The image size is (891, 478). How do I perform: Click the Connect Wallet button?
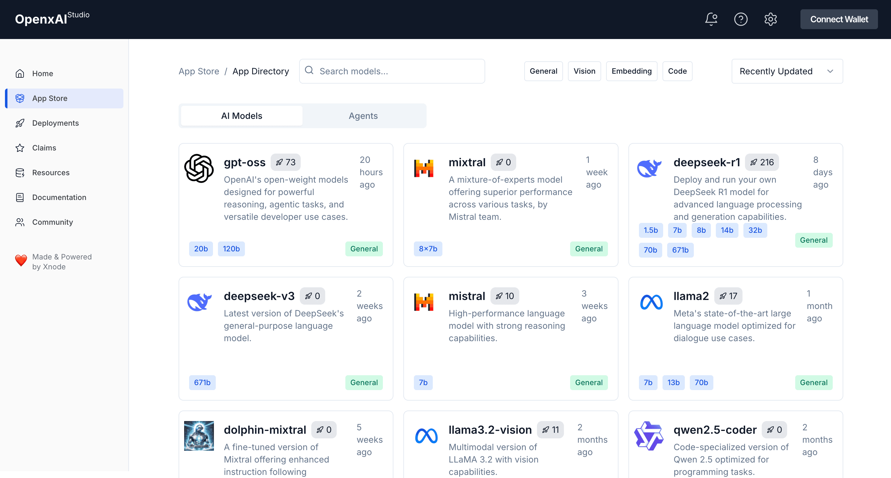(839, 19)
